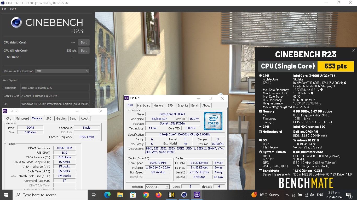This screenshot has width=357, height=200.
Task: Select Bench tab in CPU-Z Memory window
Action: tap(74, 118)
